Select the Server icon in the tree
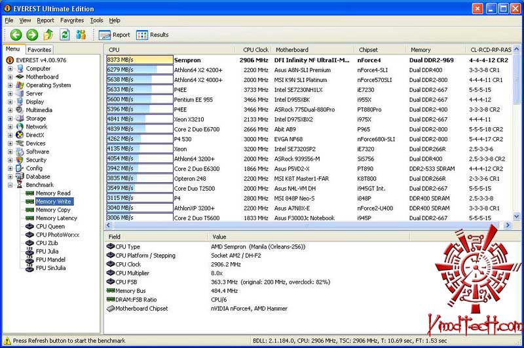524x348 pixels. click(20, 93)
